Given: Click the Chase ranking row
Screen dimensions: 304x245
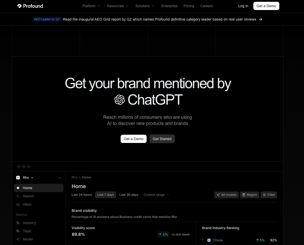Looking at the screenshot, I should (239, 240).
